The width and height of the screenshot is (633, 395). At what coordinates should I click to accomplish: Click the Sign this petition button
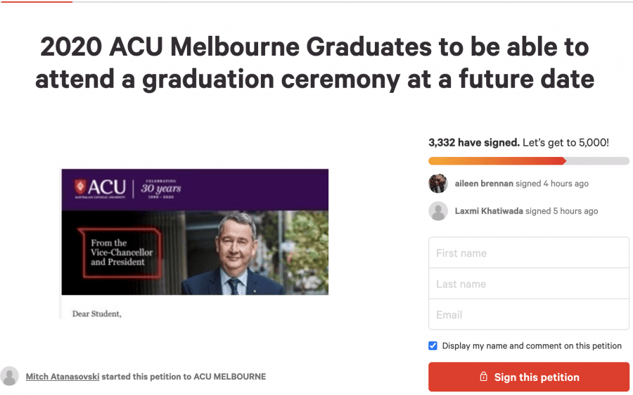pos(529,377)
